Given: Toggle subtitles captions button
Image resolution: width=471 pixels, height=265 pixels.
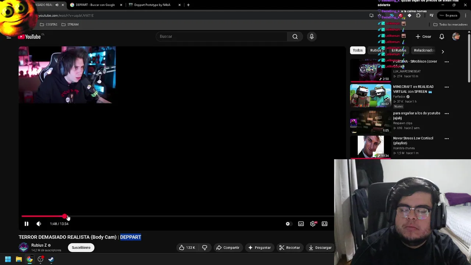Looking at the screenshot, I should point(301,224).
